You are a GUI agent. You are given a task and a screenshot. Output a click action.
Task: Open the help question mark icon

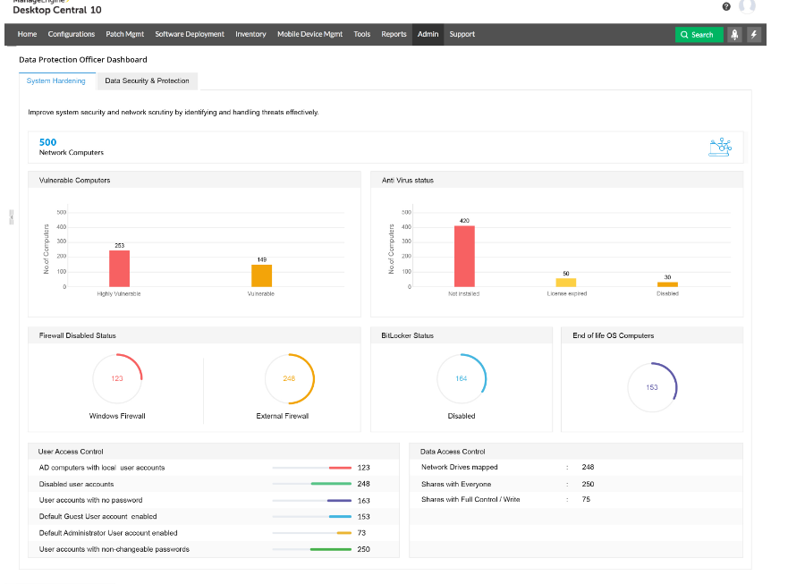(x=726, y=6)
